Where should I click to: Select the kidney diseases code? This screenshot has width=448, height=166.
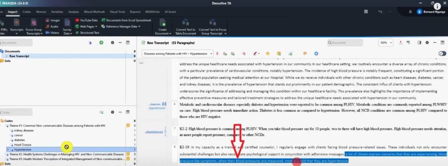click(x=24, y=130)
